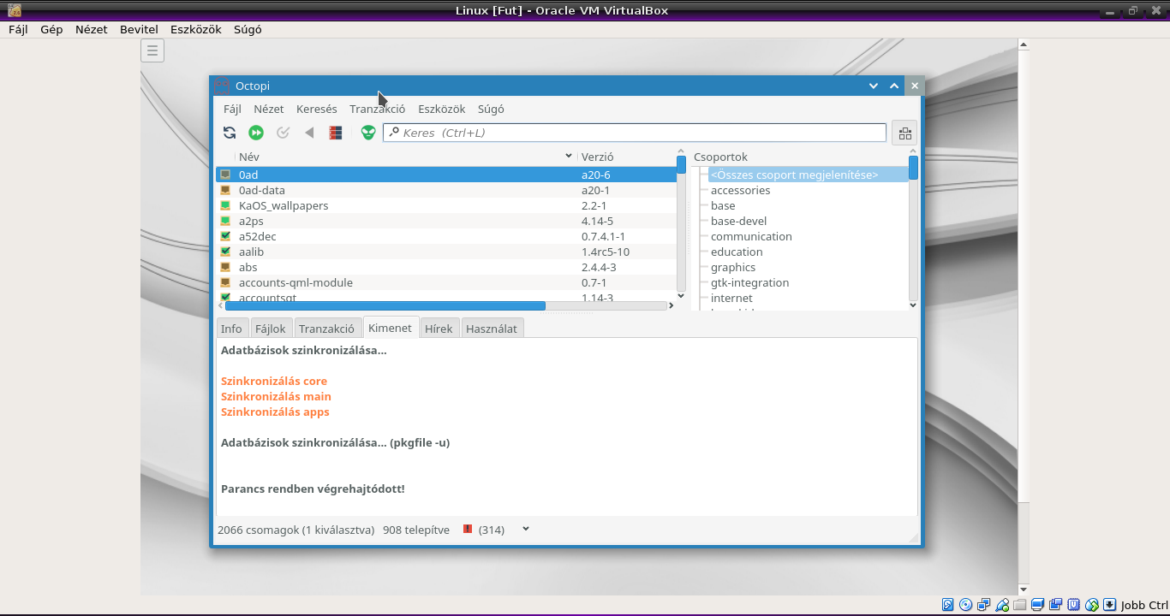This screenshot has height=616, width=1170.
Task: Click the VirtualBox optical disc status icon
Action: [966, 605]
